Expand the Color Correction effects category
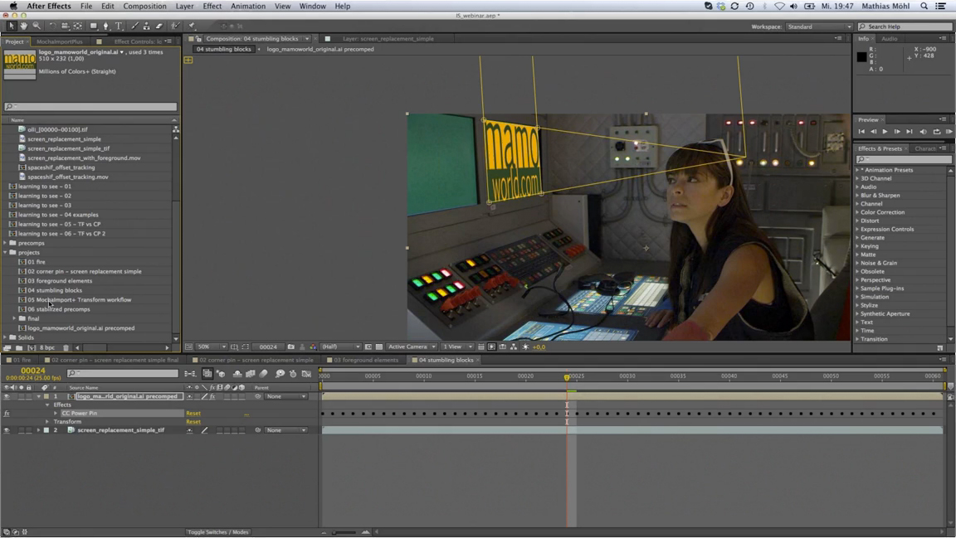 tap(858, 212)
